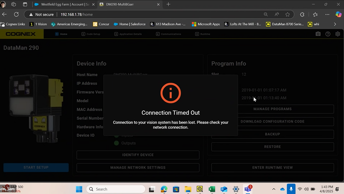Refresh the page with the reload icon
Viewport: 344px width, 194px height.
pyautogui.click(x=16, y=14)
